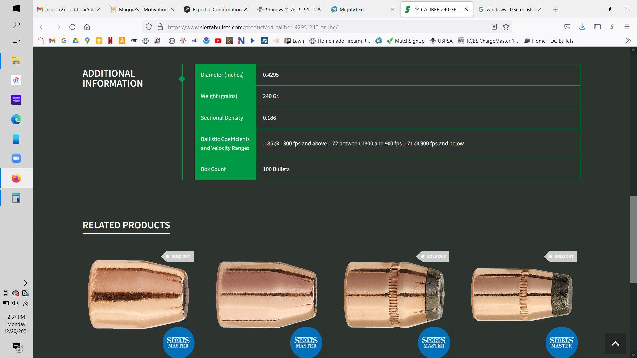Open the Firefox downloads panel
The image size is (637, 358).
582,27
